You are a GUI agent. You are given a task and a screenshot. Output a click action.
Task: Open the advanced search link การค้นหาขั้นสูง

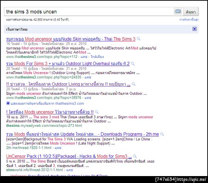pos(189,20)
